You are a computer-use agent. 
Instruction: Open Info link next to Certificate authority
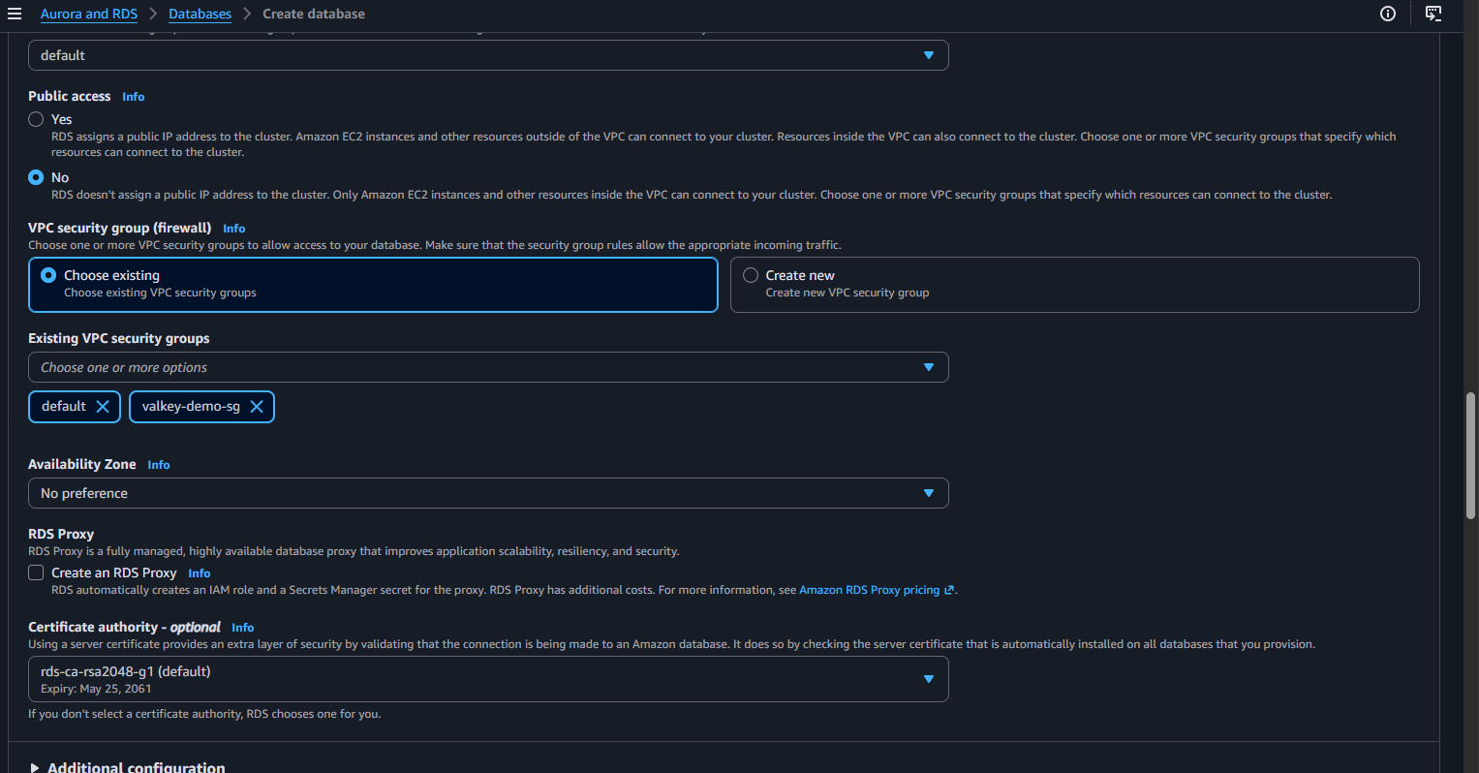point(243,628)
